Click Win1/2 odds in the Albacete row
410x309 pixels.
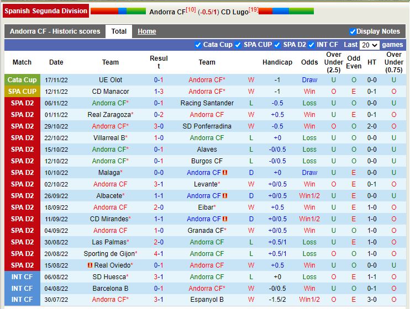click(x=309, y=196)
